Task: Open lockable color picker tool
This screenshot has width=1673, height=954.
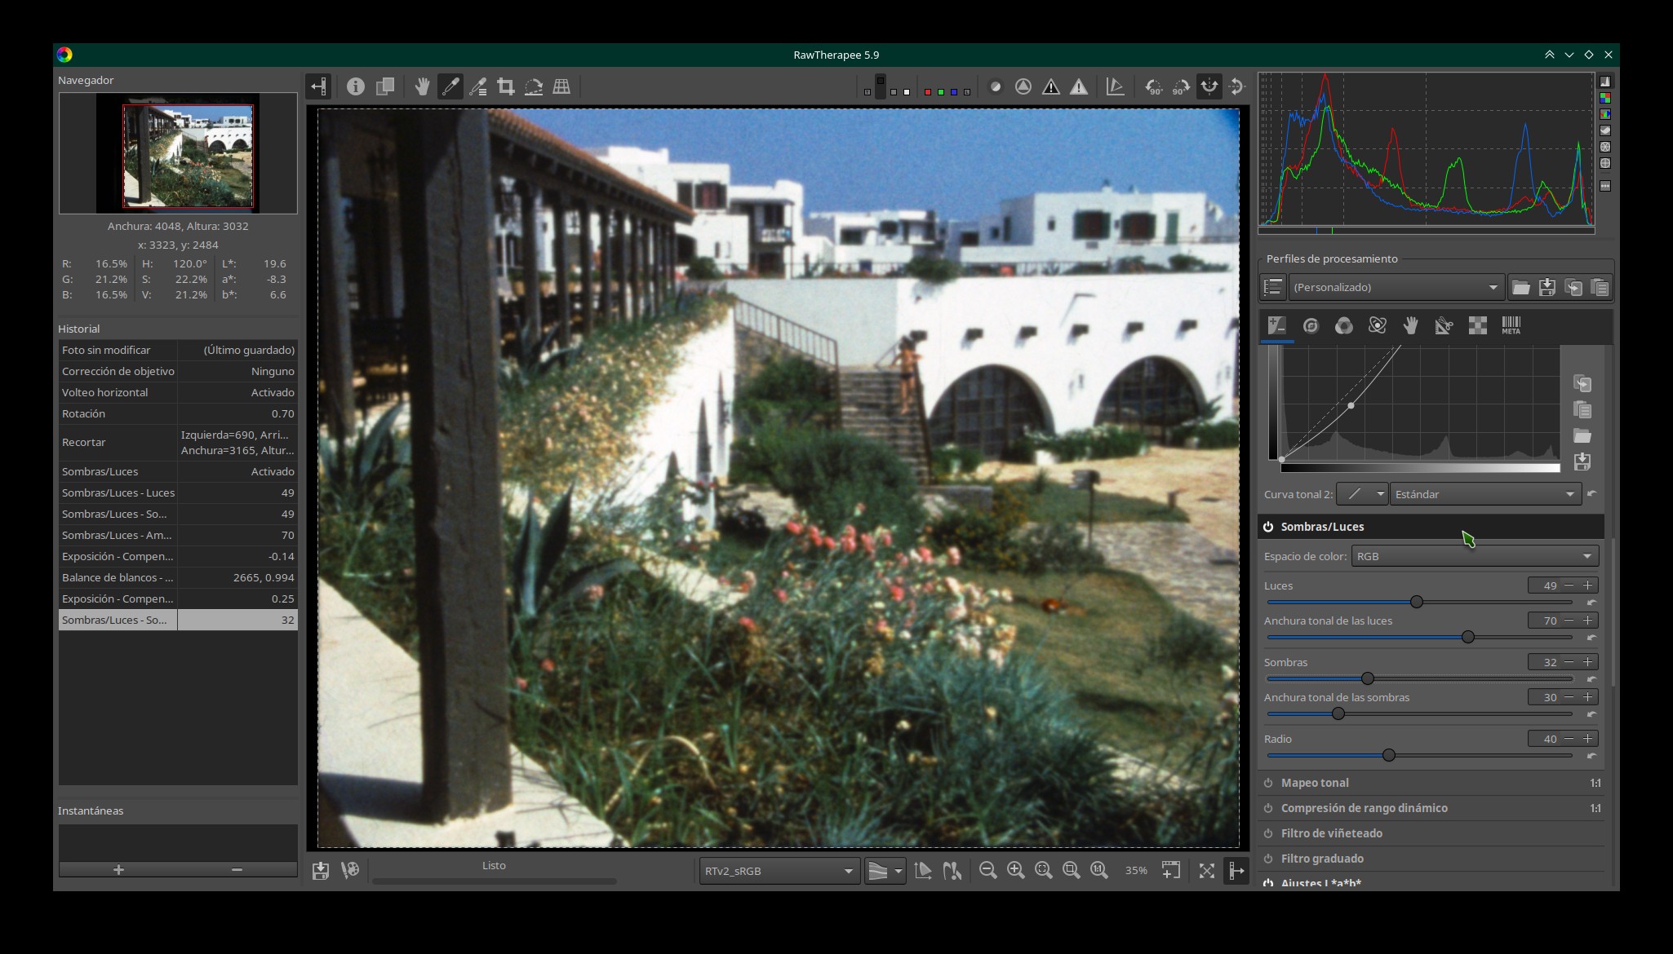Action: point(478,86)
